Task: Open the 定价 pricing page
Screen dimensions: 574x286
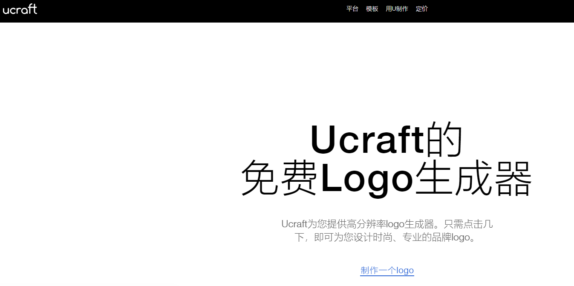Action: [421, 9]
